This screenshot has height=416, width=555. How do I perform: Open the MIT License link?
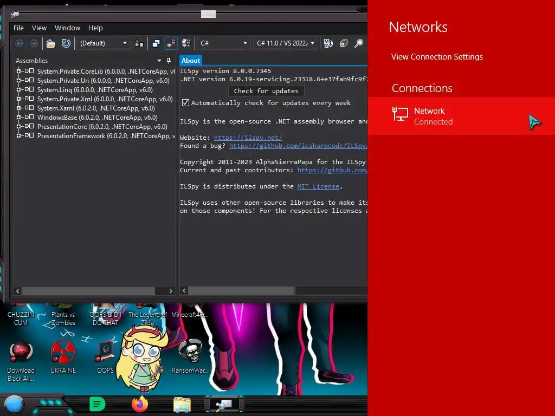[318, 186]
